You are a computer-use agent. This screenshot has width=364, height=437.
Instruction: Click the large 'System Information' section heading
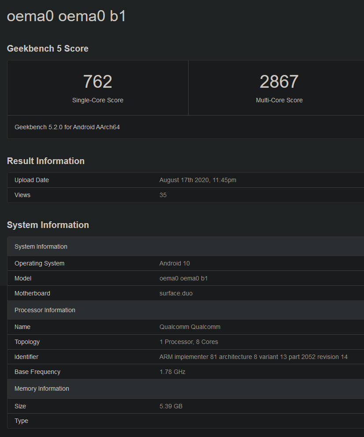pyautogui.click(x=48, y=225)
